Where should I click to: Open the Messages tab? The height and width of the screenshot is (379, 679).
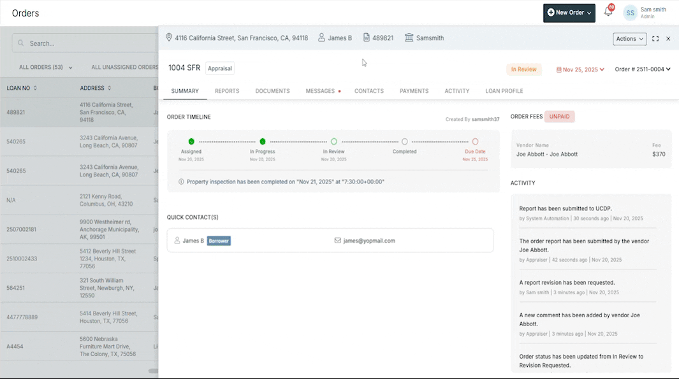(320, 91)
